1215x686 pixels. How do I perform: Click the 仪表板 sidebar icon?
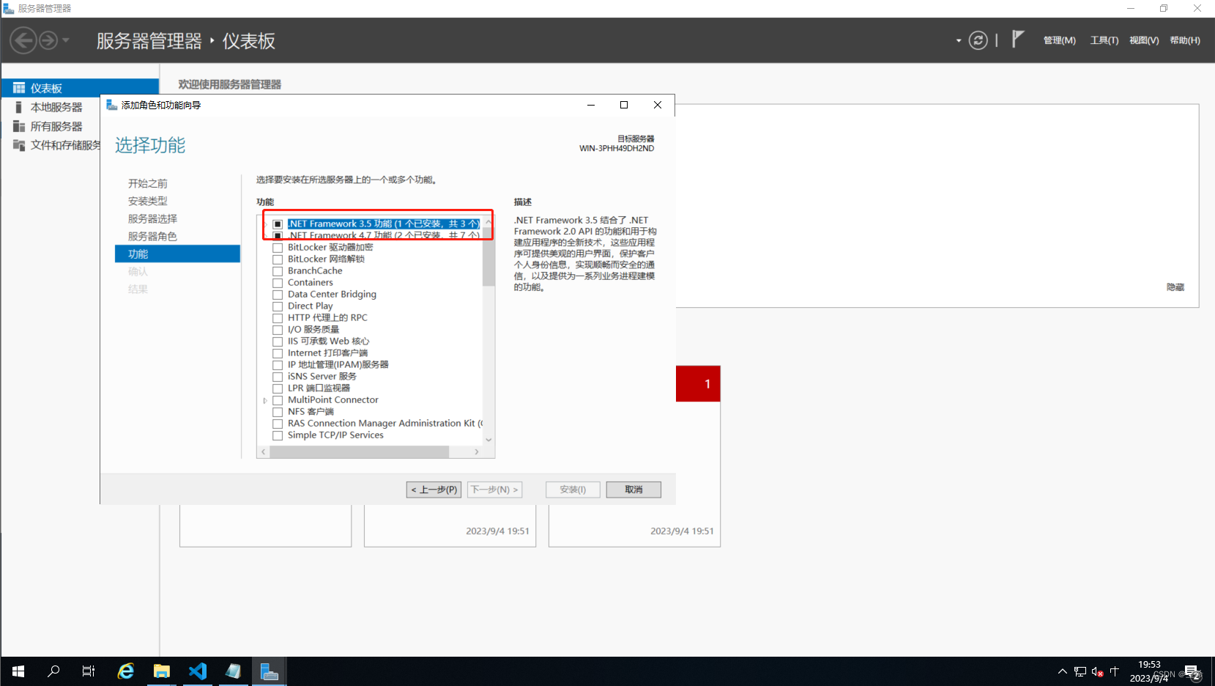pyautogui.click(x=19, y=88)
